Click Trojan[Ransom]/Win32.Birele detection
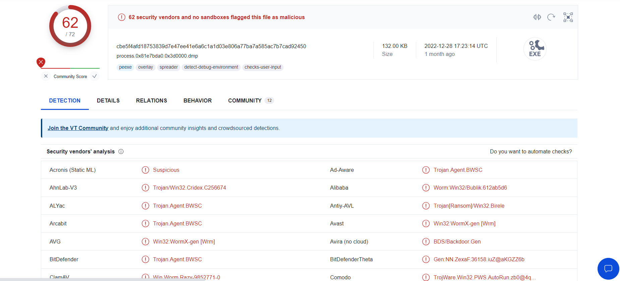Image resolution: width=620 pixels, height=281 pixels. tap(469, 206)
